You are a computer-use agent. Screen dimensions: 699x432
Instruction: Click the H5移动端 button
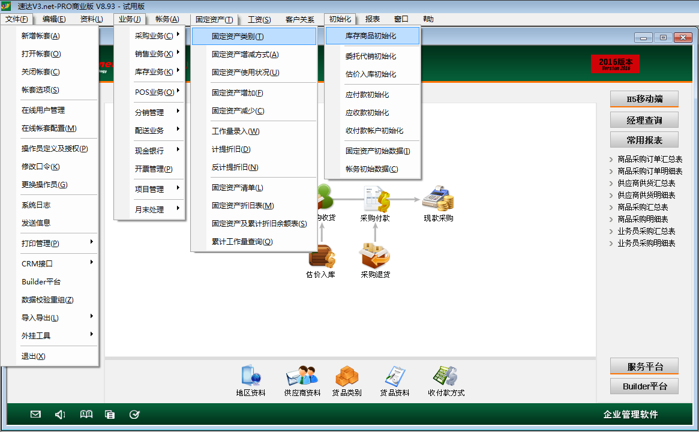(644, 99)
